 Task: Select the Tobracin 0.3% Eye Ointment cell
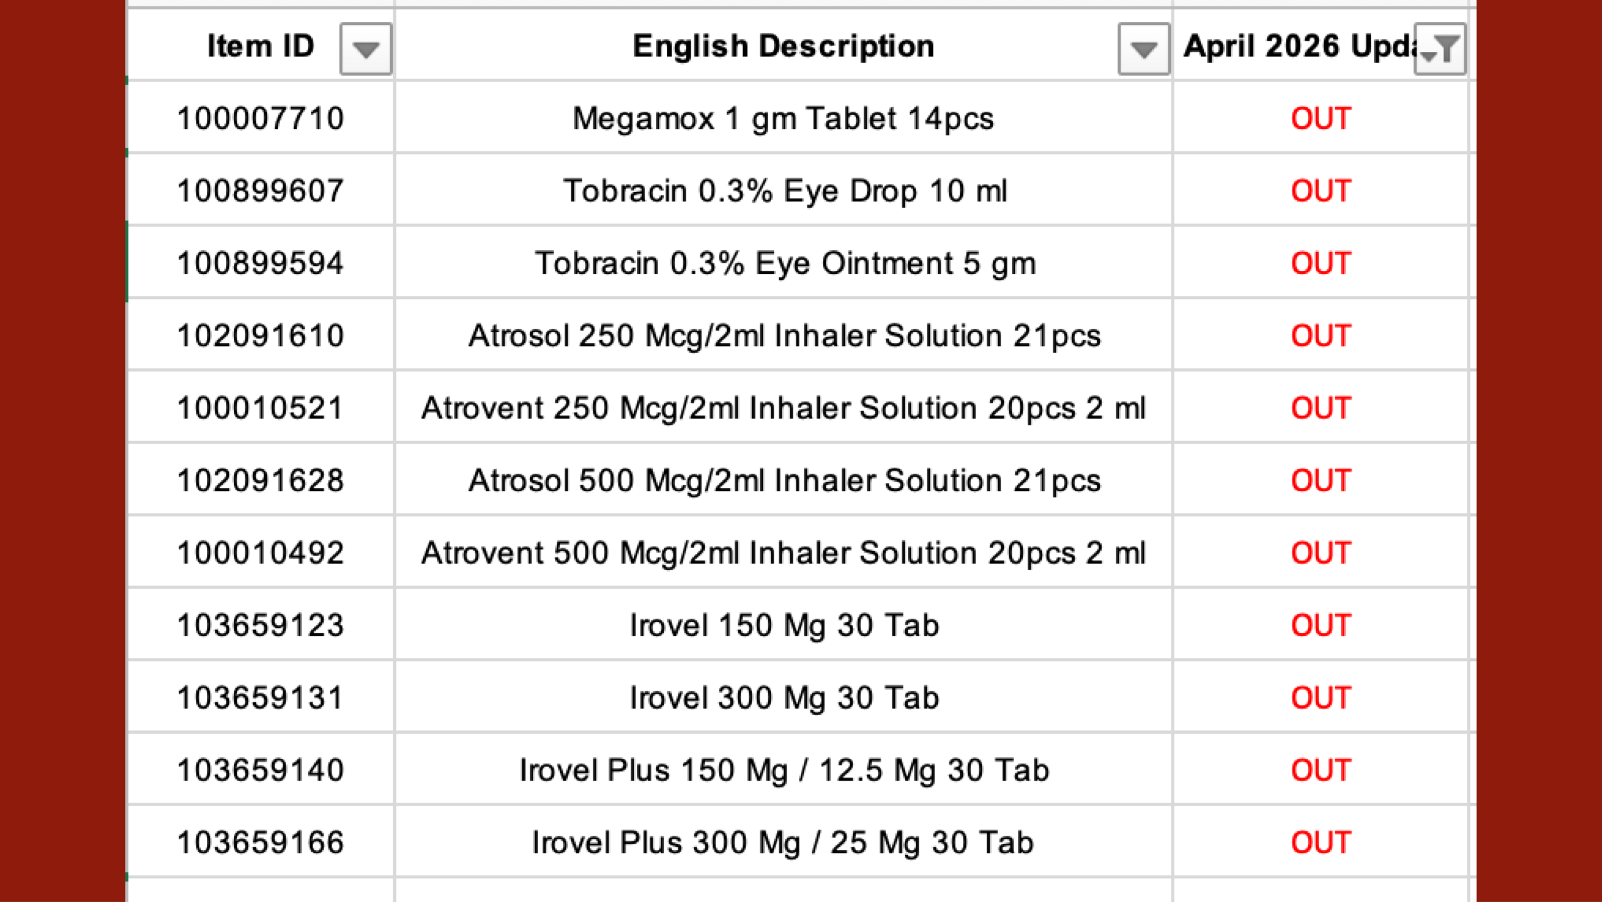click(785, 263)
